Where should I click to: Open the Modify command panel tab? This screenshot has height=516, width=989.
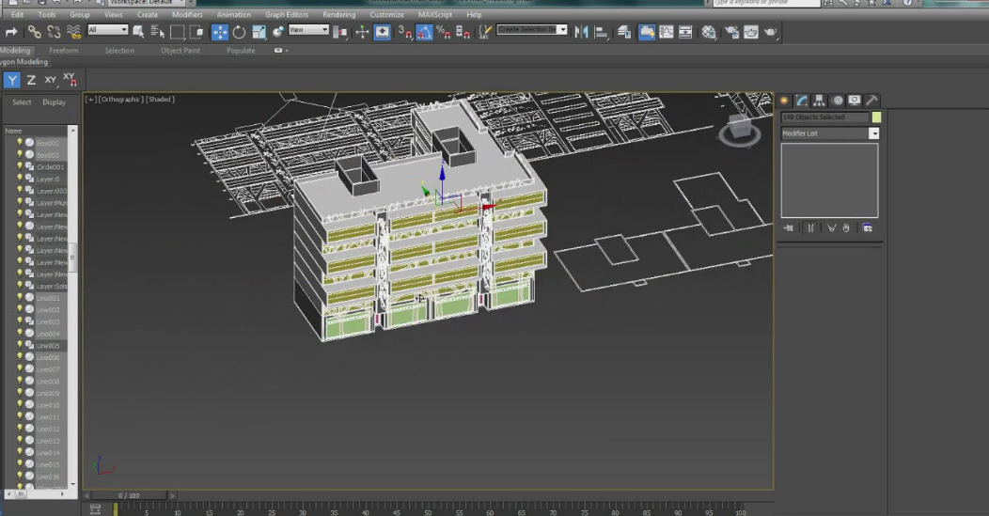tap(801, 101)
